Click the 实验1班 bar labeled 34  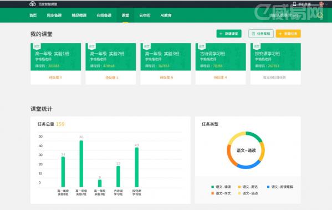(63, 171)
